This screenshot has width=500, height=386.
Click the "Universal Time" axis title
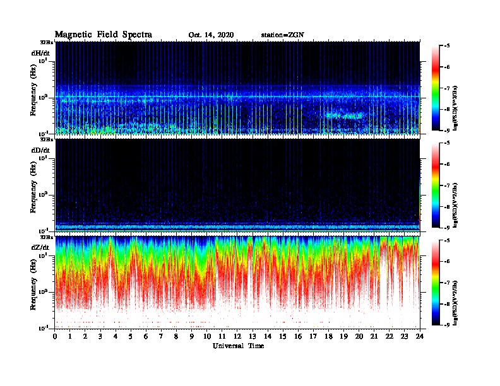click(238, 346)
